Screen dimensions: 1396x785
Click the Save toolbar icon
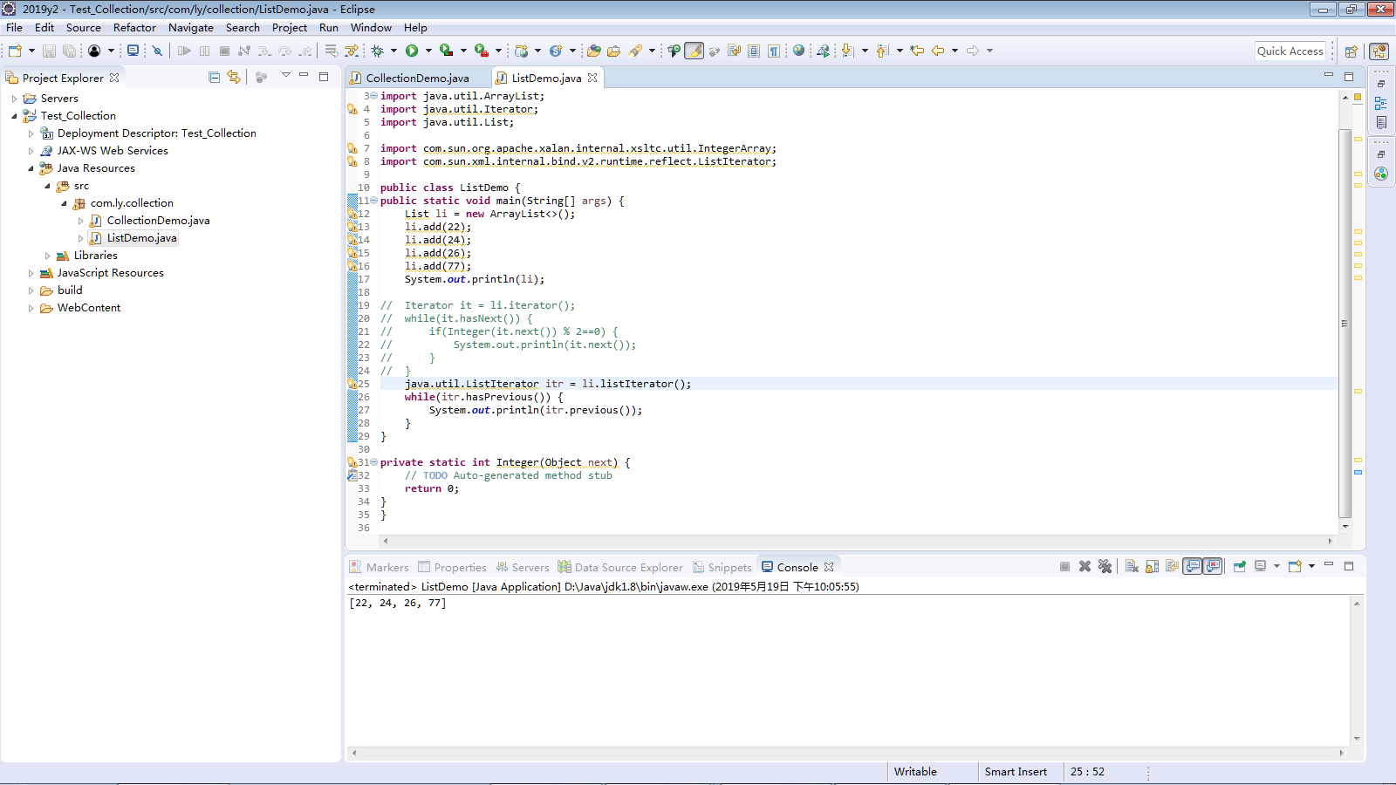[49, 51]
